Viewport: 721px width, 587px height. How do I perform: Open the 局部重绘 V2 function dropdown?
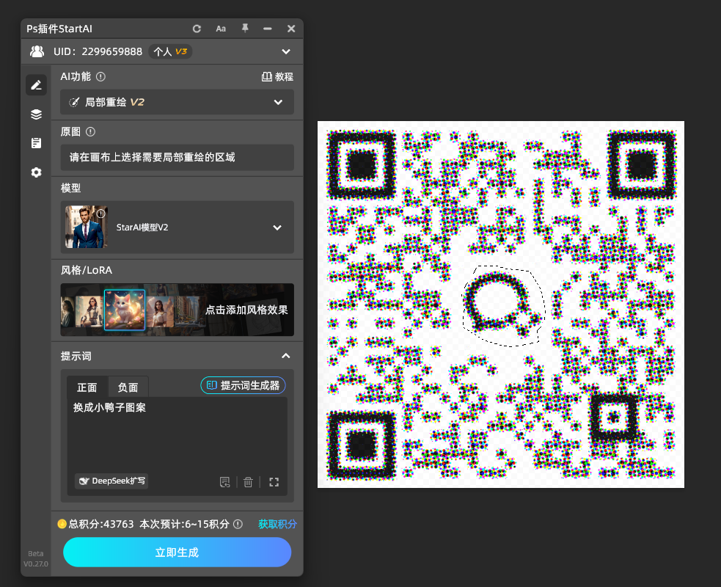(177, 102)
